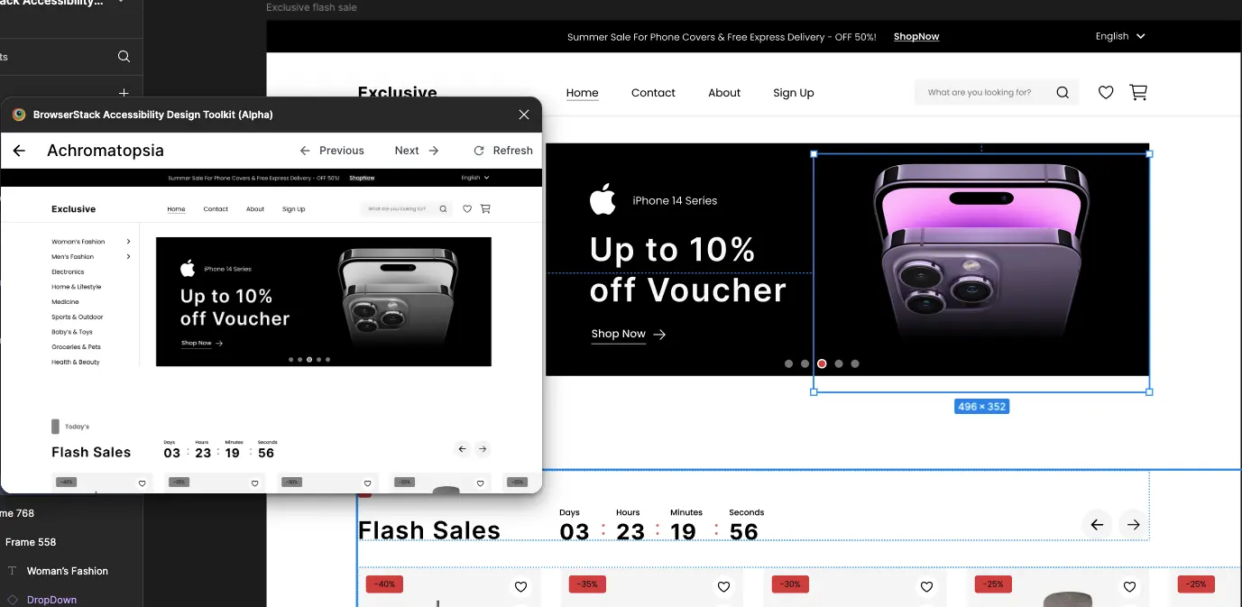Click the heart on the canvas -35% product card
The width and height of the screenshot is (1242, 607).
point(723,587)
